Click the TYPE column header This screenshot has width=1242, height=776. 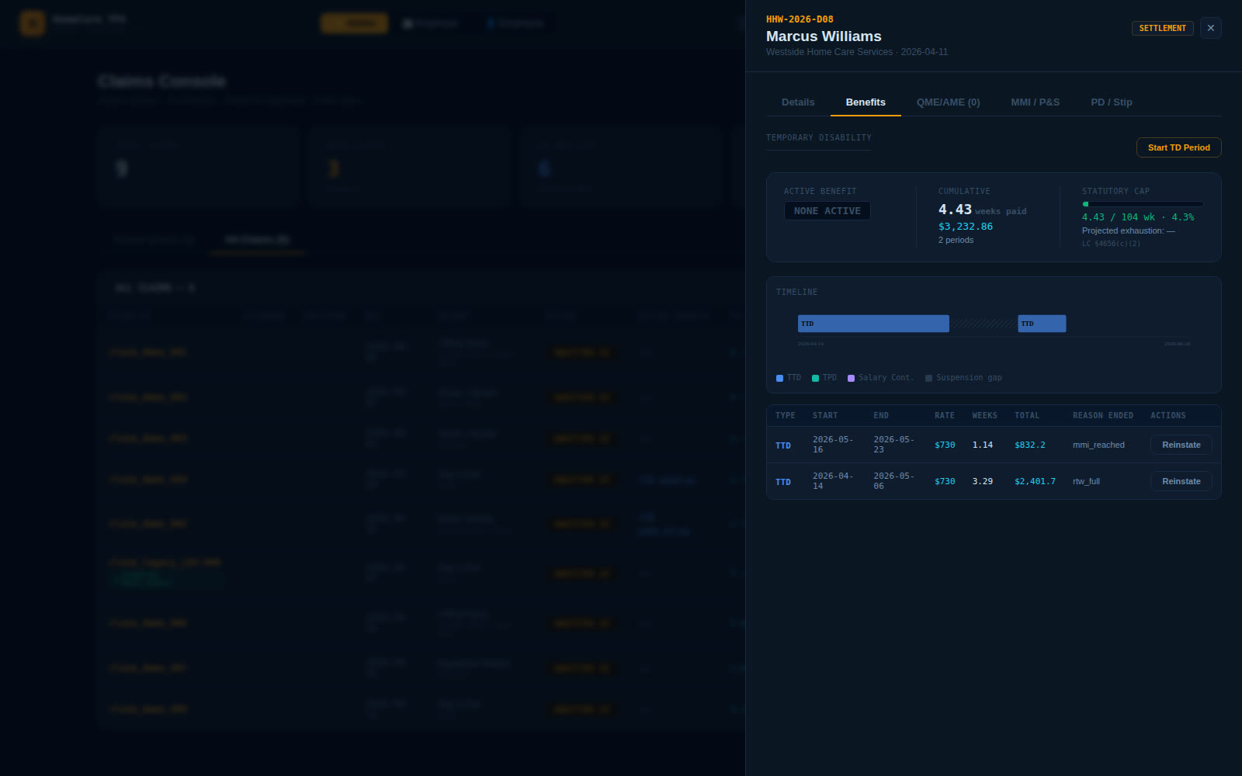point(785,416)
